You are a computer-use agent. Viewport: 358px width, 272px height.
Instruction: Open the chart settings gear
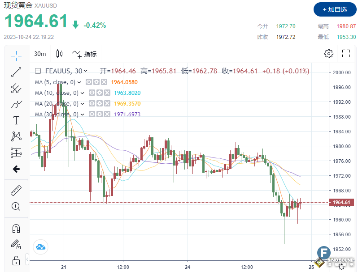(329, 54)
